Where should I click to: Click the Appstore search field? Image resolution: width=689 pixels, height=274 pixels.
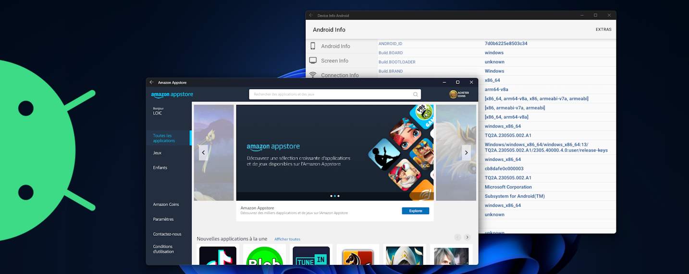[x=331, y=94]
